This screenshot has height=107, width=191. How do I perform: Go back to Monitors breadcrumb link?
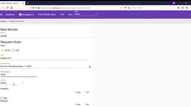(3, 21)
